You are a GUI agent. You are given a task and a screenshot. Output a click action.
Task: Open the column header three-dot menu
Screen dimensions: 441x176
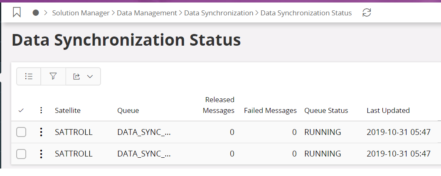(41, 110)
